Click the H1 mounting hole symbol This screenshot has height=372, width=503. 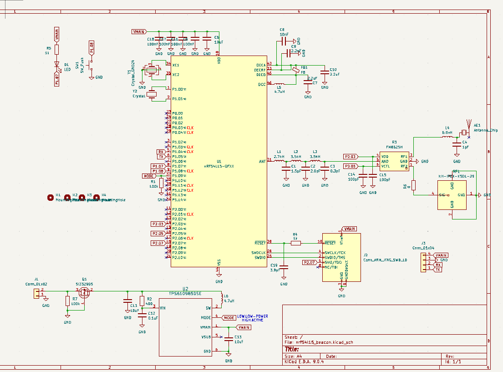[x=51, y=198]
